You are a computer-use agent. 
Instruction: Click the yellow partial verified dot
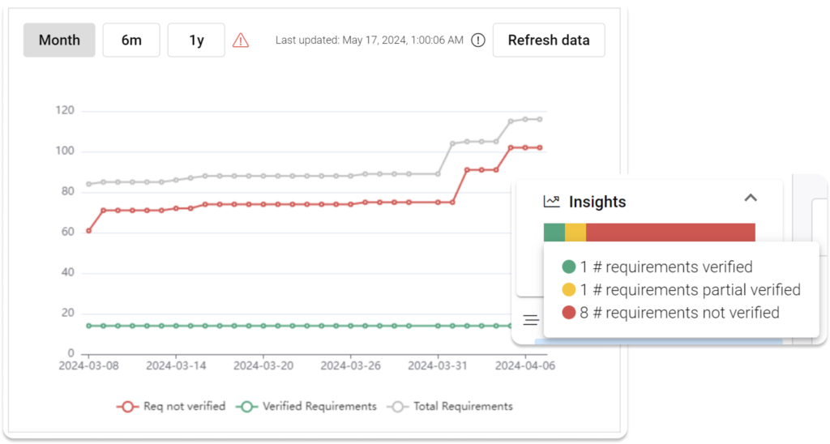569,290
